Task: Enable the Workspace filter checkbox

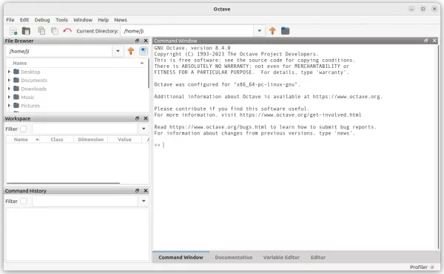Action: pyautogui.click(x=24, y=129)
